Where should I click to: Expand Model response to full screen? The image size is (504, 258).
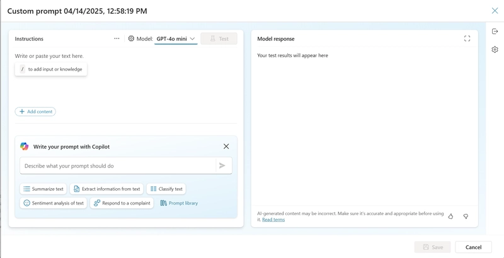click(467, 38)
